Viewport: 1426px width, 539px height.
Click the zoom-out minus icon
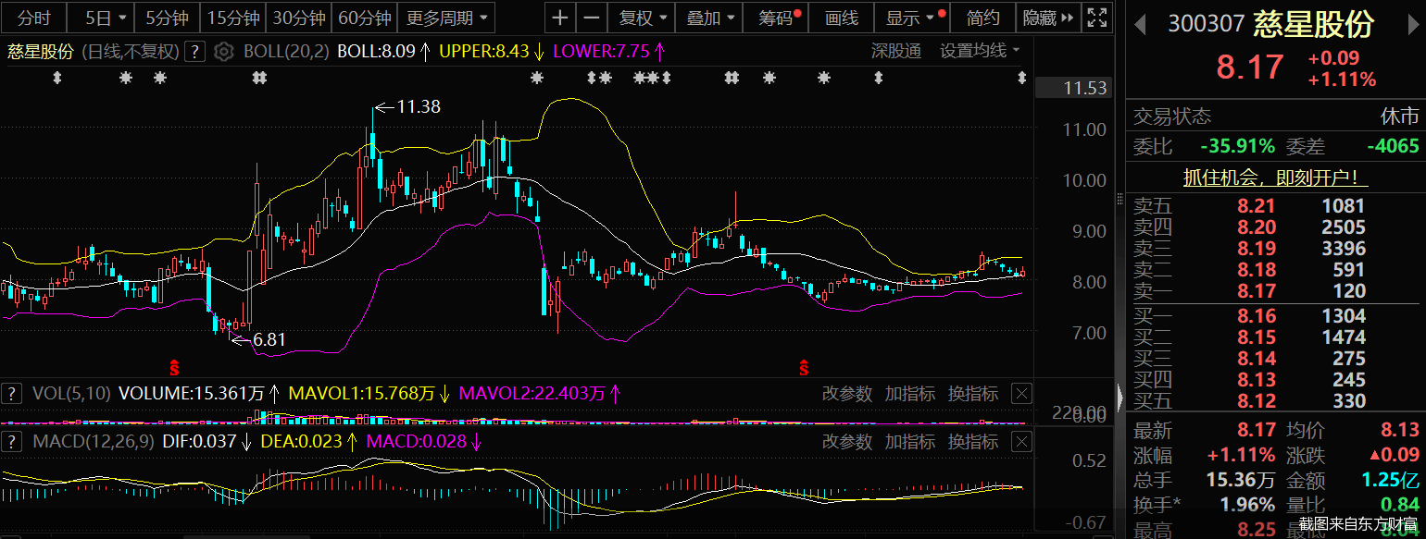[592, 18]
